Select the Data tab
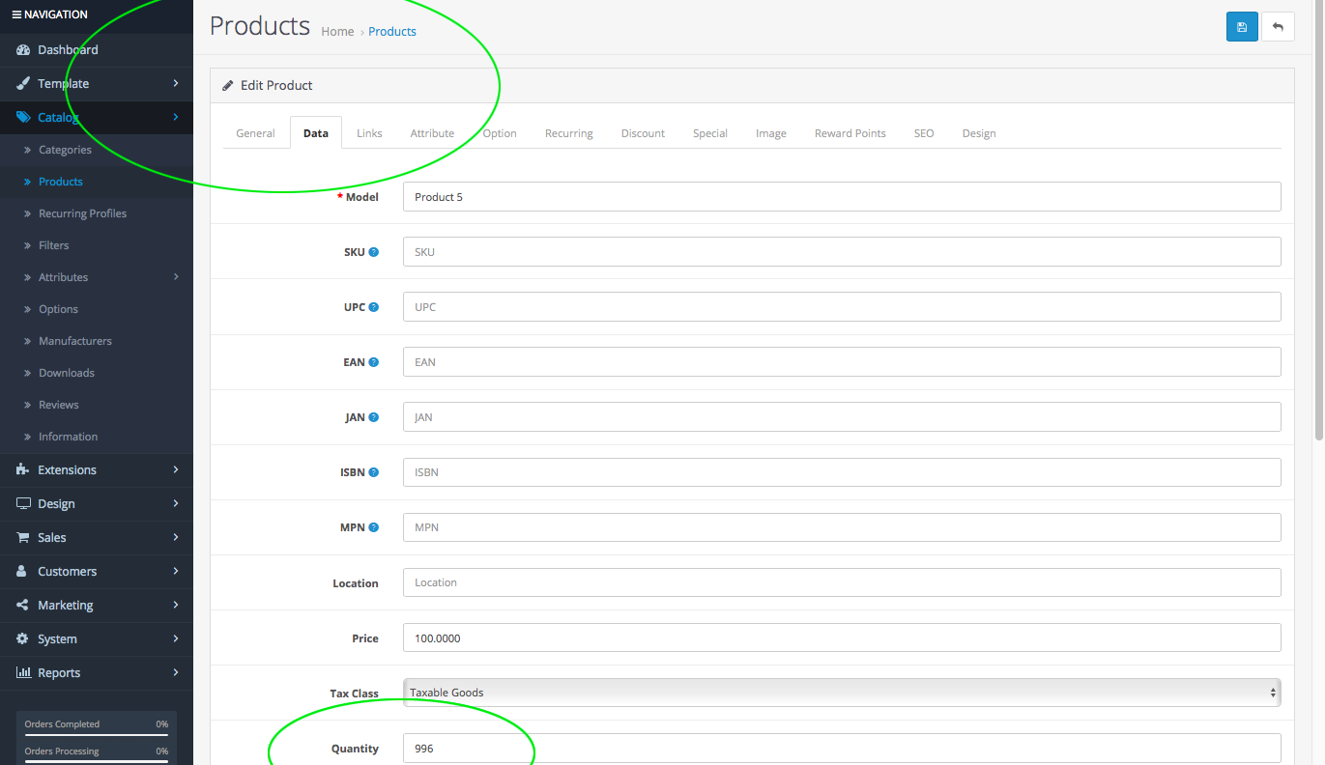Image resolution: width=1325 pixels, height=765 pixels. (x=316, y=133)
